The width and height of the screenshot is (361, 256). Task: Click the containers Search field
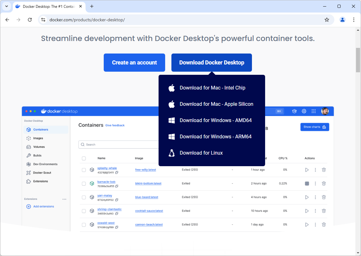(118, 145)
